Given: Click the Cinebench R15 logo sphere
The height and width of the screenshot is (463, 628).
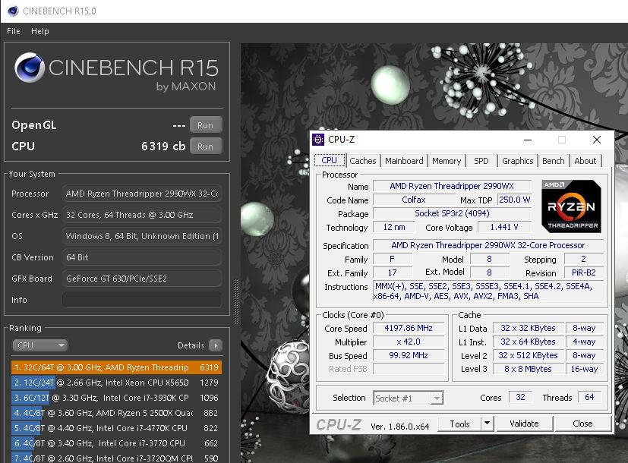Looking at the screenshot, I should pyautogui.click(x=30, y=68).
